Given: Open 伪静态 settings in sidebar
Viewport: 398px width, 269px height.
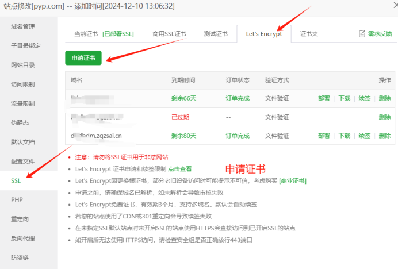Looking at the screenshot, I should (x=20, y=122).
